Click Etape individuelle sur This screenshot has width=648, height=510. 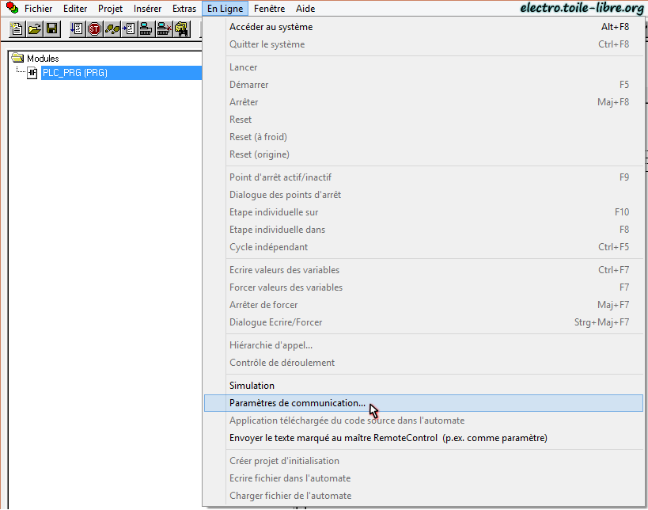coord(423,211)
